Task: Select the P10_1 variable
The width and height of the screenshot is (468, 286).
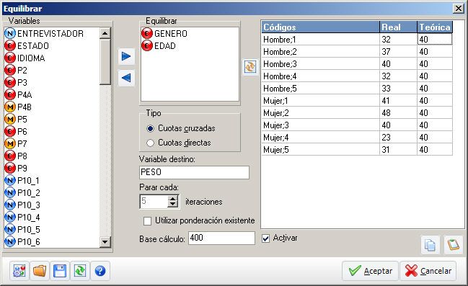Action: [22, 180]
